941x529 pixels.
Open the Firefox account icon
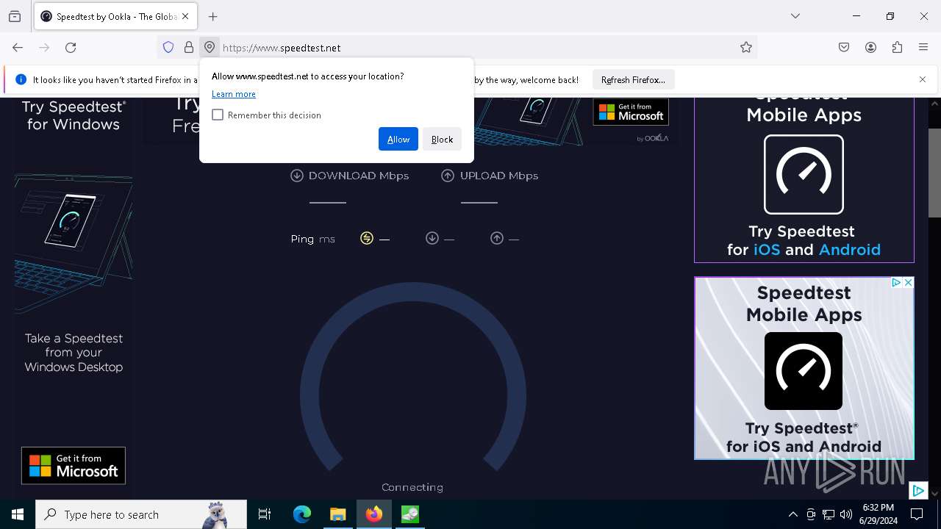870,48
